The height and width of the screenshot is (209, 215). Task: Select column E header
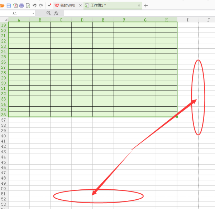click(x=103, y=20)
